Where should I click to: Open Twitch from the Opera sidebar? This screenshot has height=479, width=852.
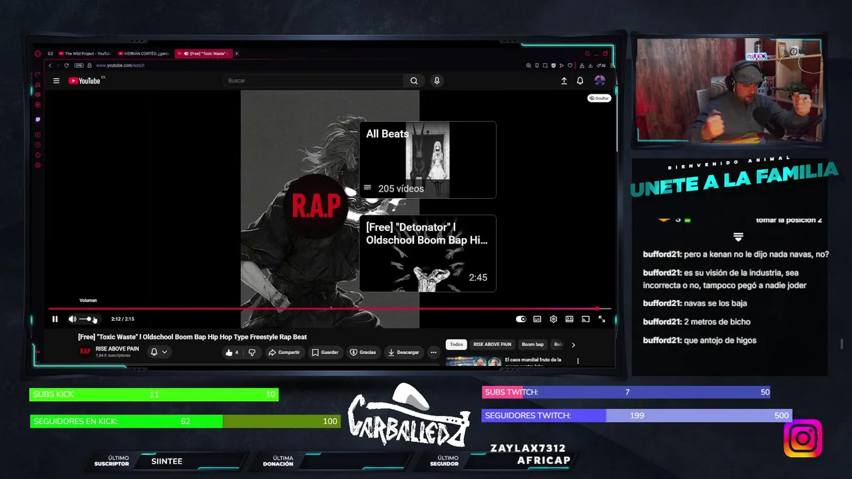pyautogui.click(x=38, y=120)
